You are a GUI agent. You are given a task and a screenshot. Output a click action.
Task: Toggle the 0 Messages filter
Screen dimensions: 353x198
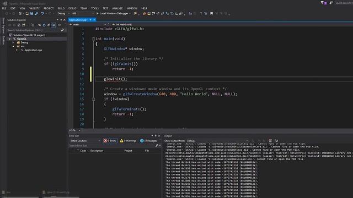click(x=148, y=141)
